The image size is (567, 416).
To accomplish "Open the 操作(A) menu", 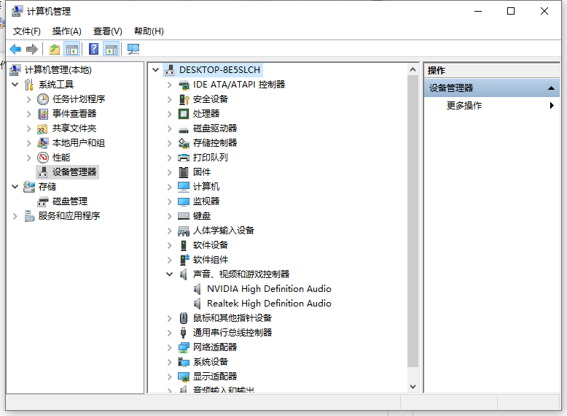I will point(67,31).
